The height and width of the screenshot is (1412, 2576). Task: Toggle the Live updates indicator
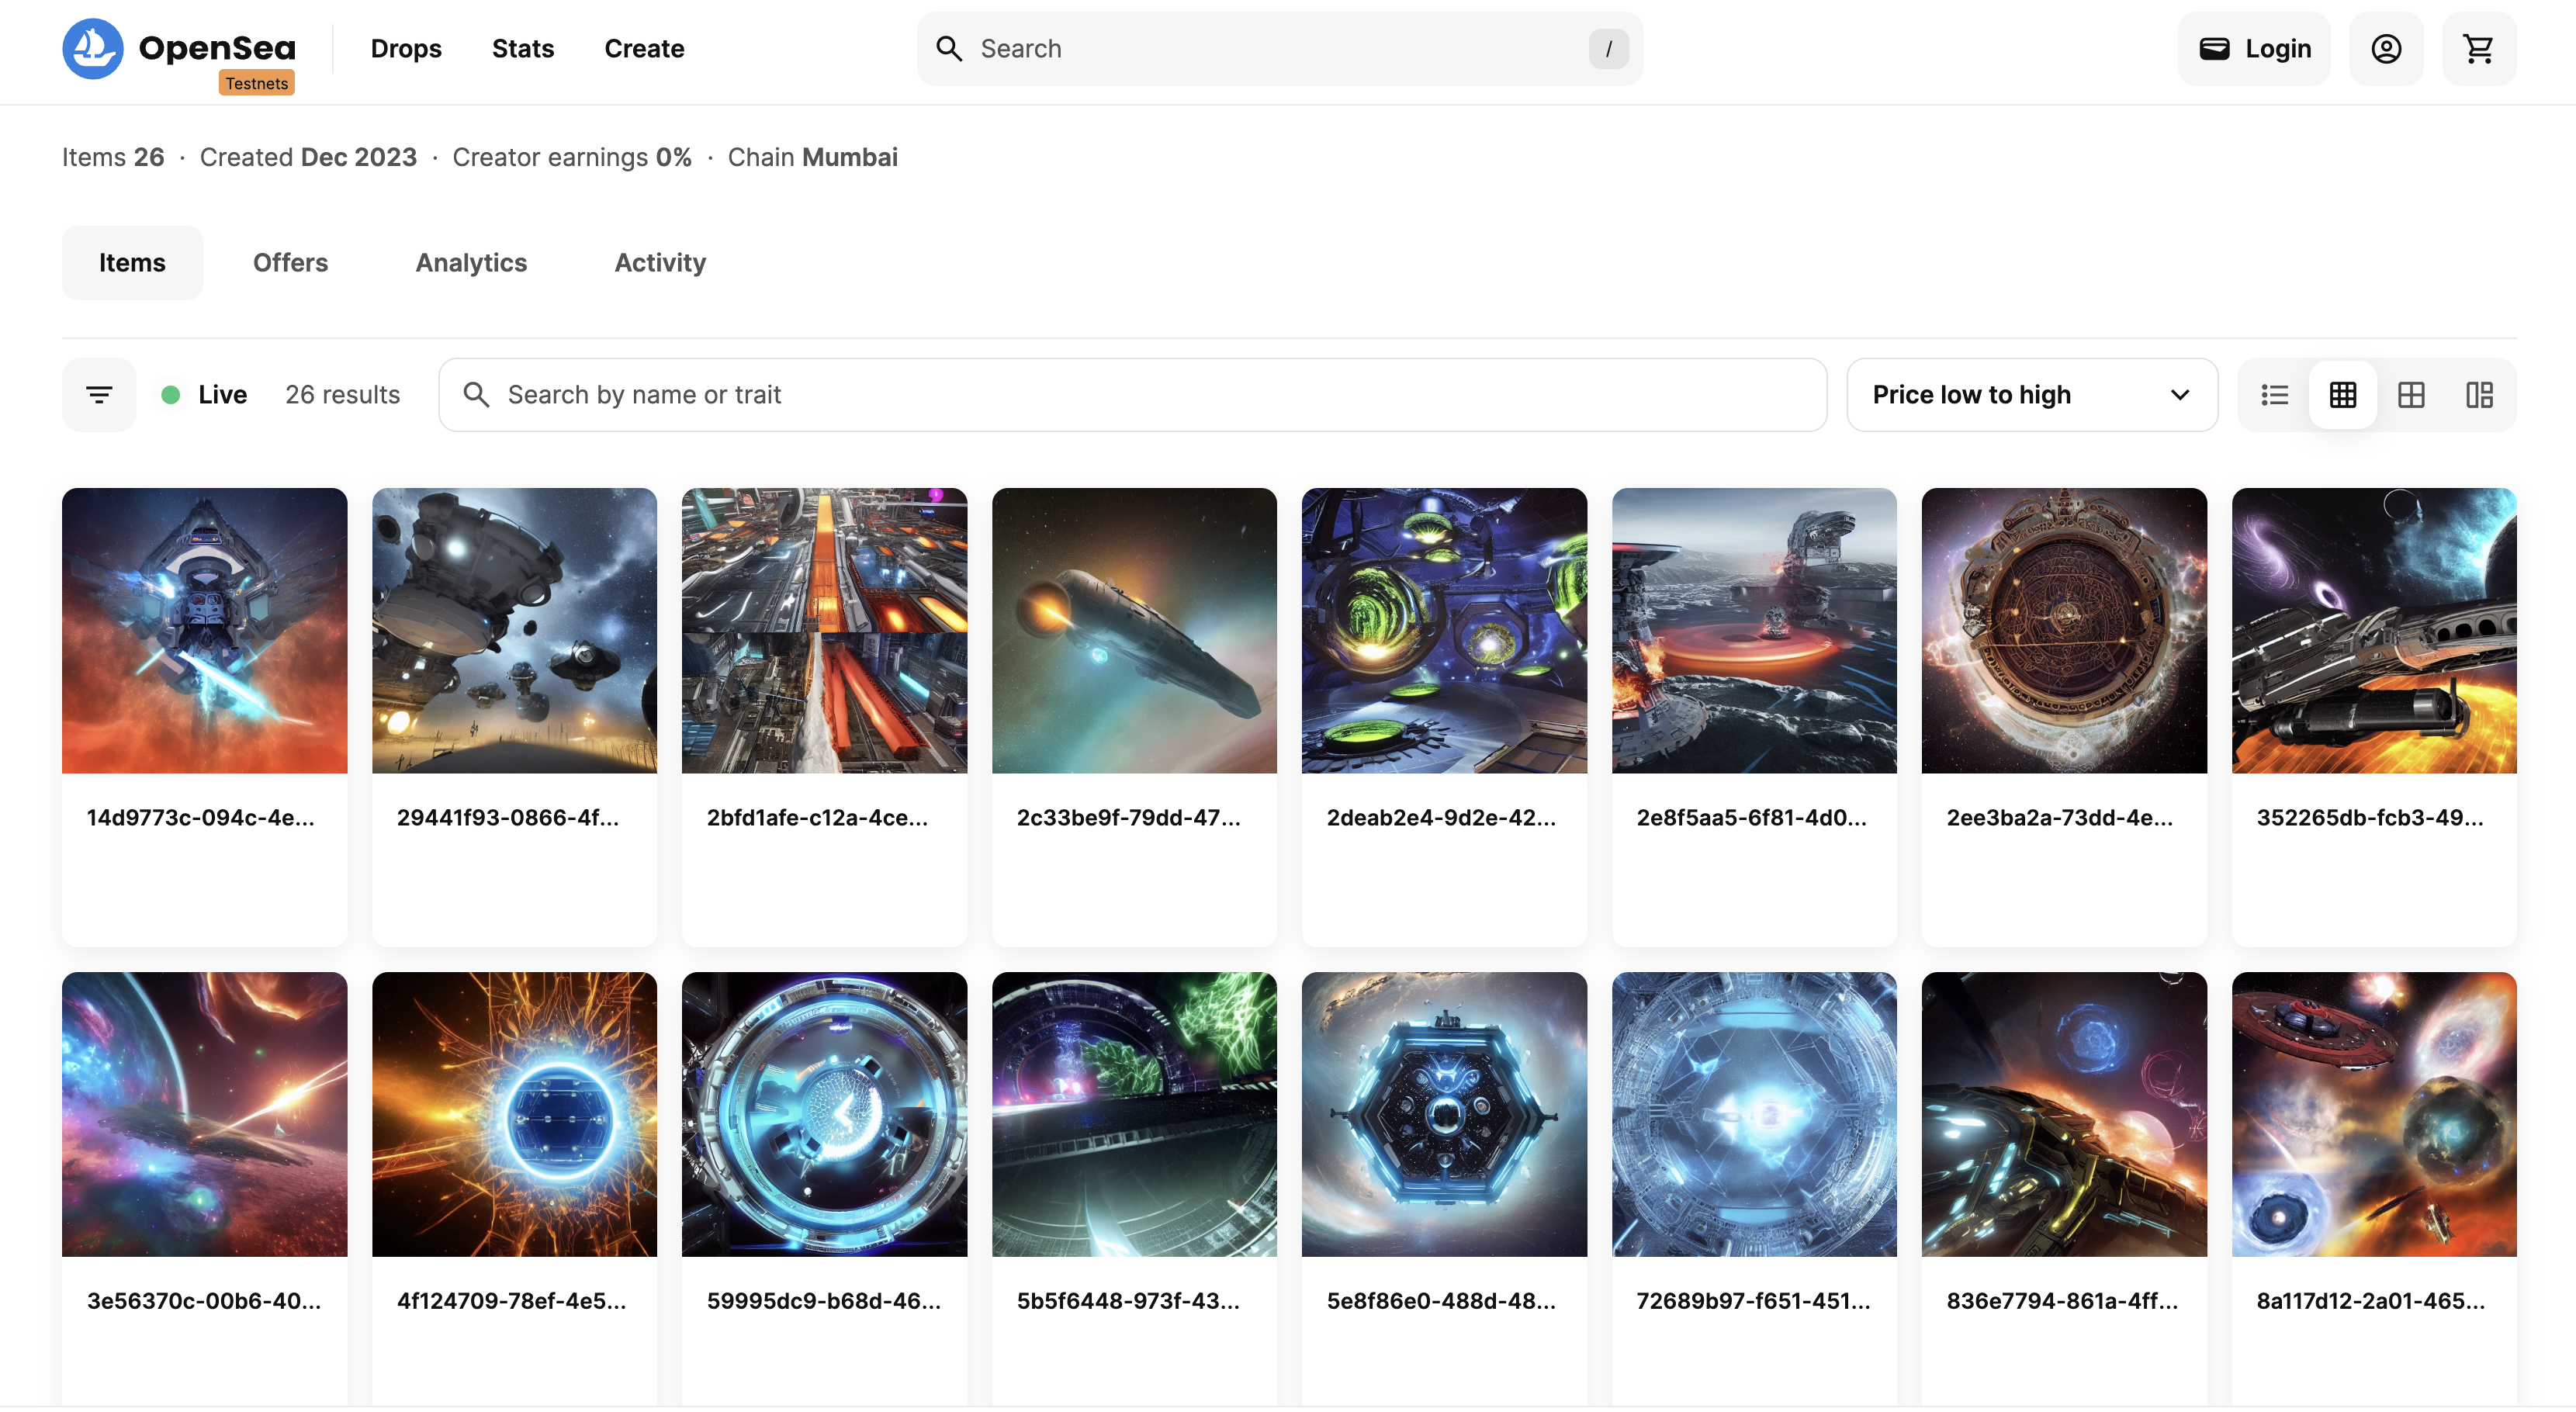tap(204, 394)
